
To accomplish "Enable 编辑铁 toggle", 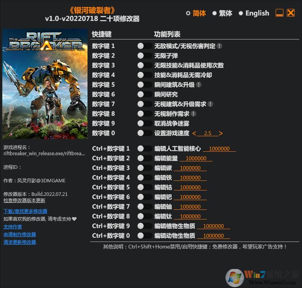I will (x=145, y=178).
